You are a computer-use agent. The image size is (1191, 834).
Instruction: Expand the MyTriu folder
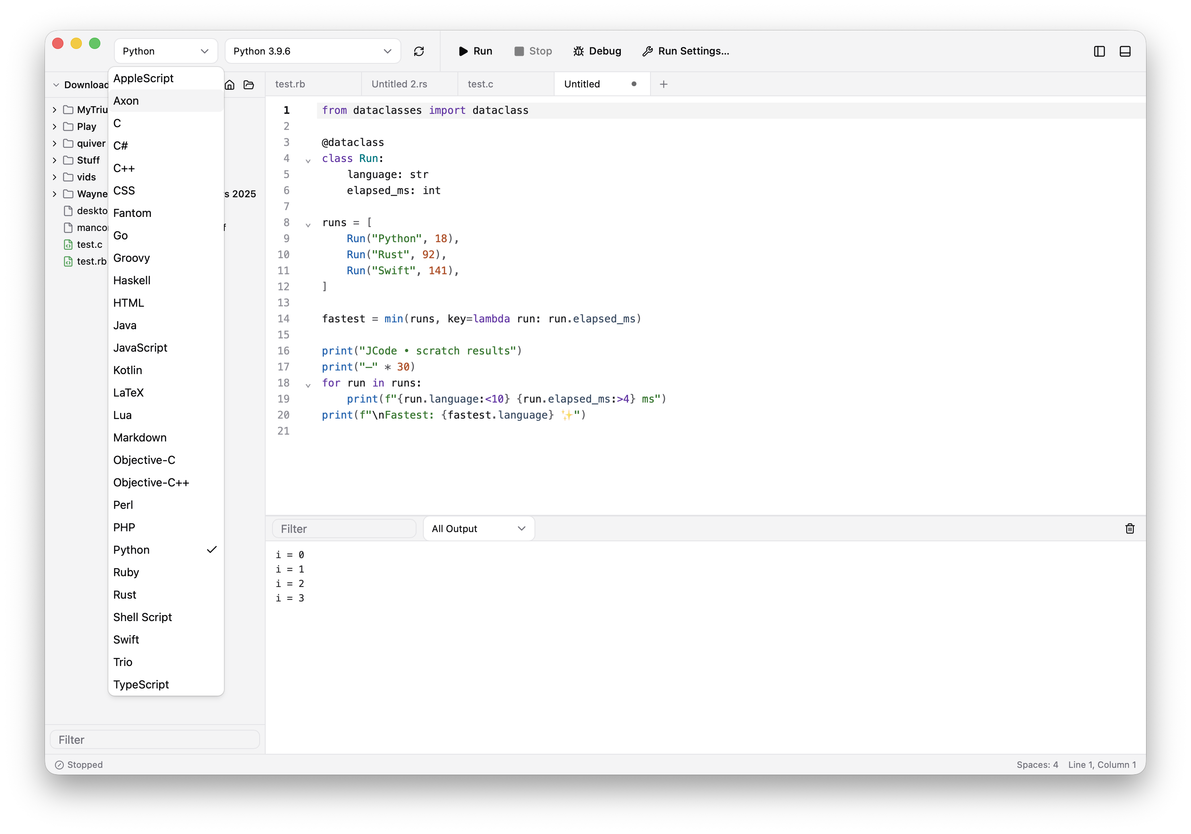(55, 110)
